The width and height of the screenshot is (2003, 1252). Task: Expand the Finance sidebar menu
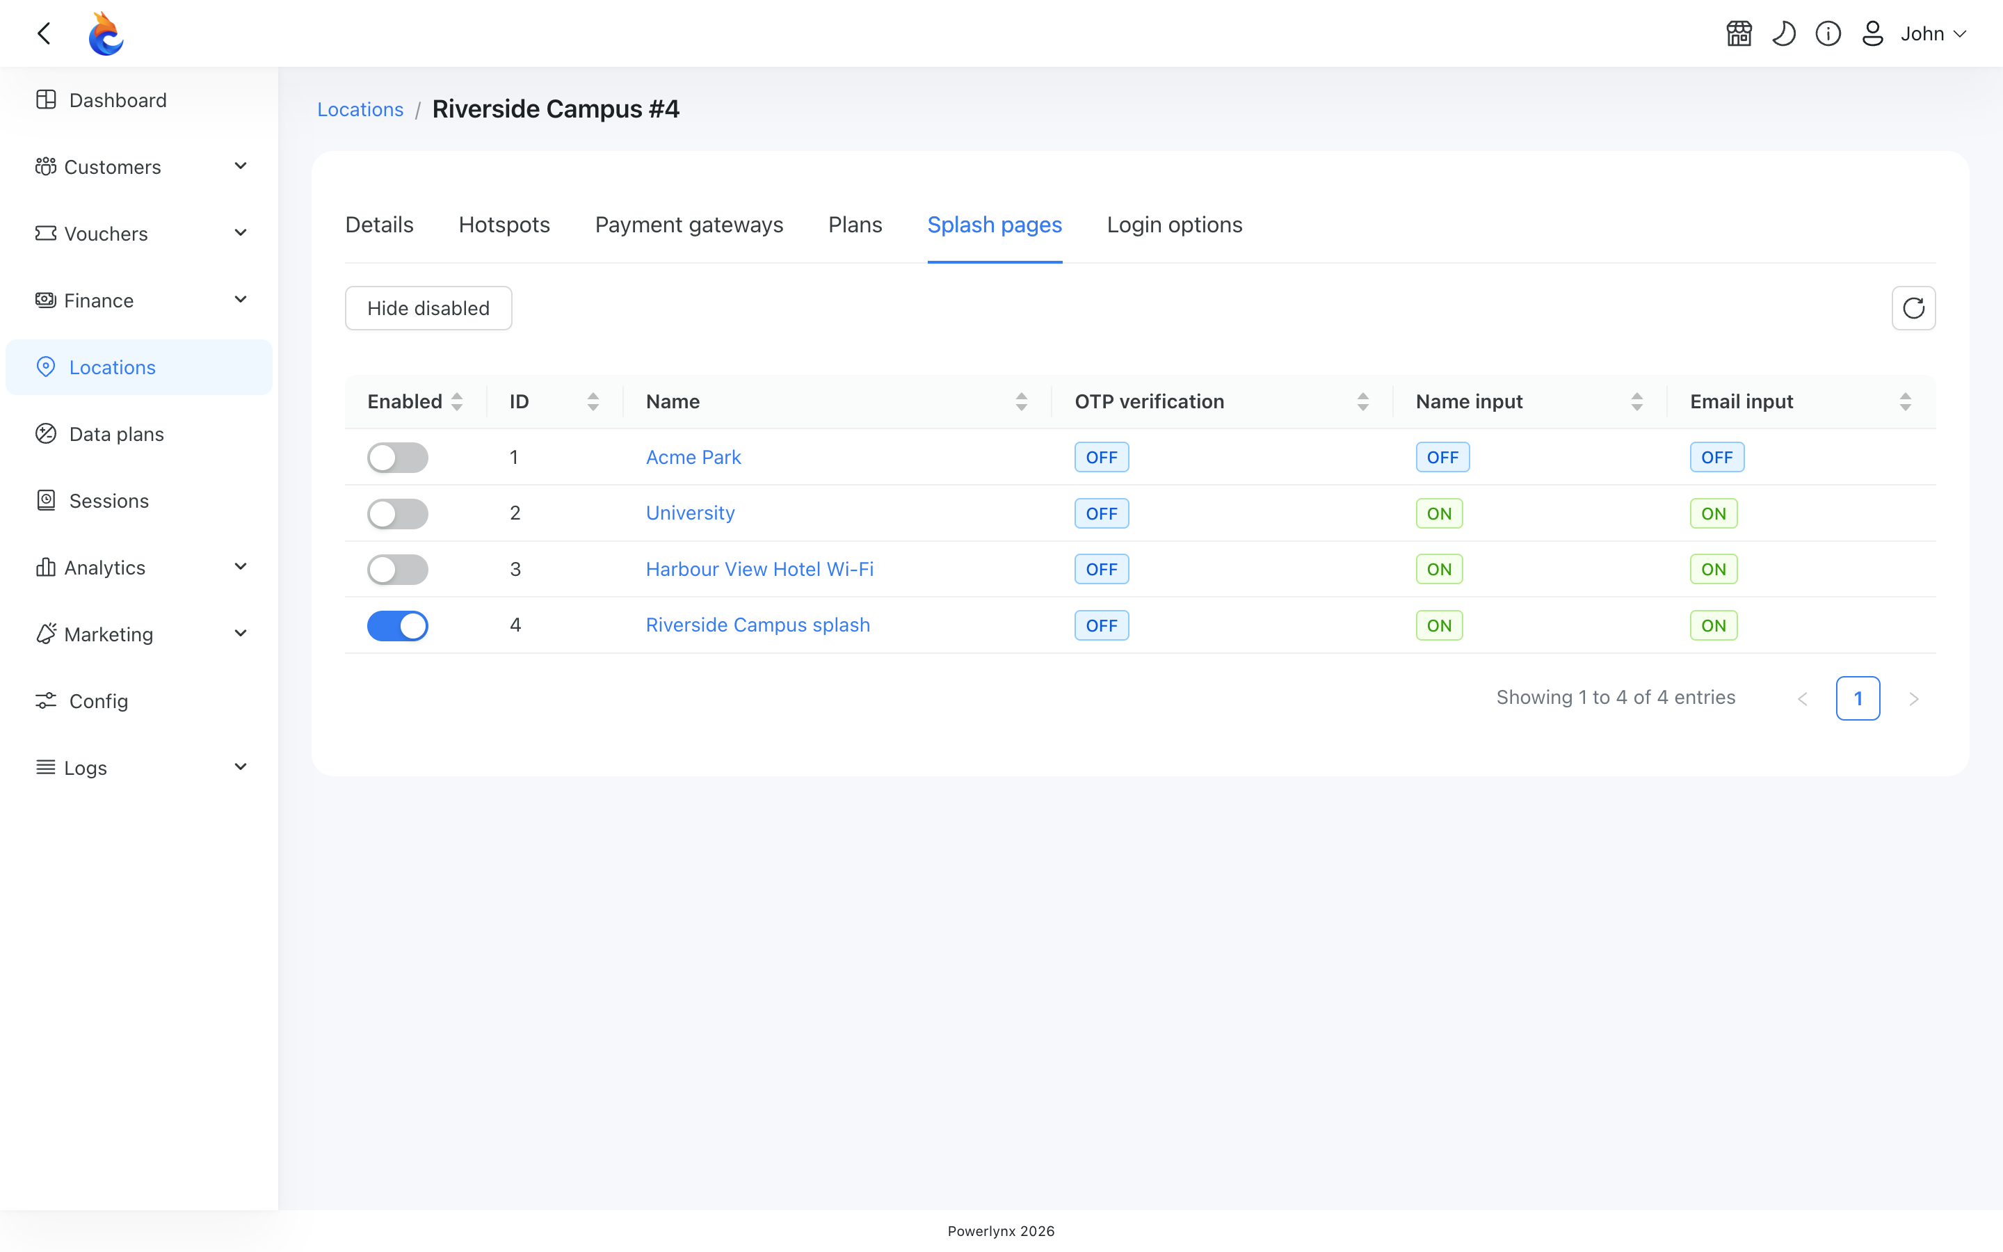click(139, 300)
